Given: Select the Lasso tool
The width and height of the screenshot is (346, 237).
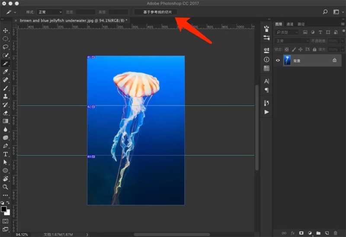Looking at the screenshot, I should pos(6,47).
